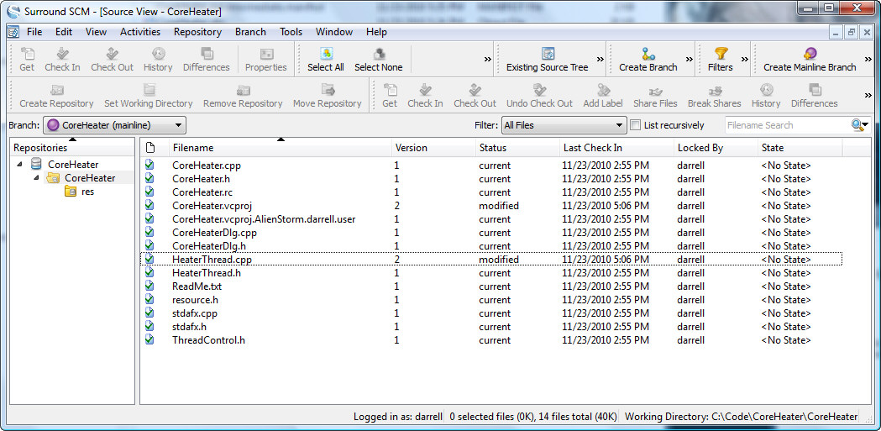The image size is (881, 431).
Task: Select the res folder in repository tree
Action: coord(87,192)
